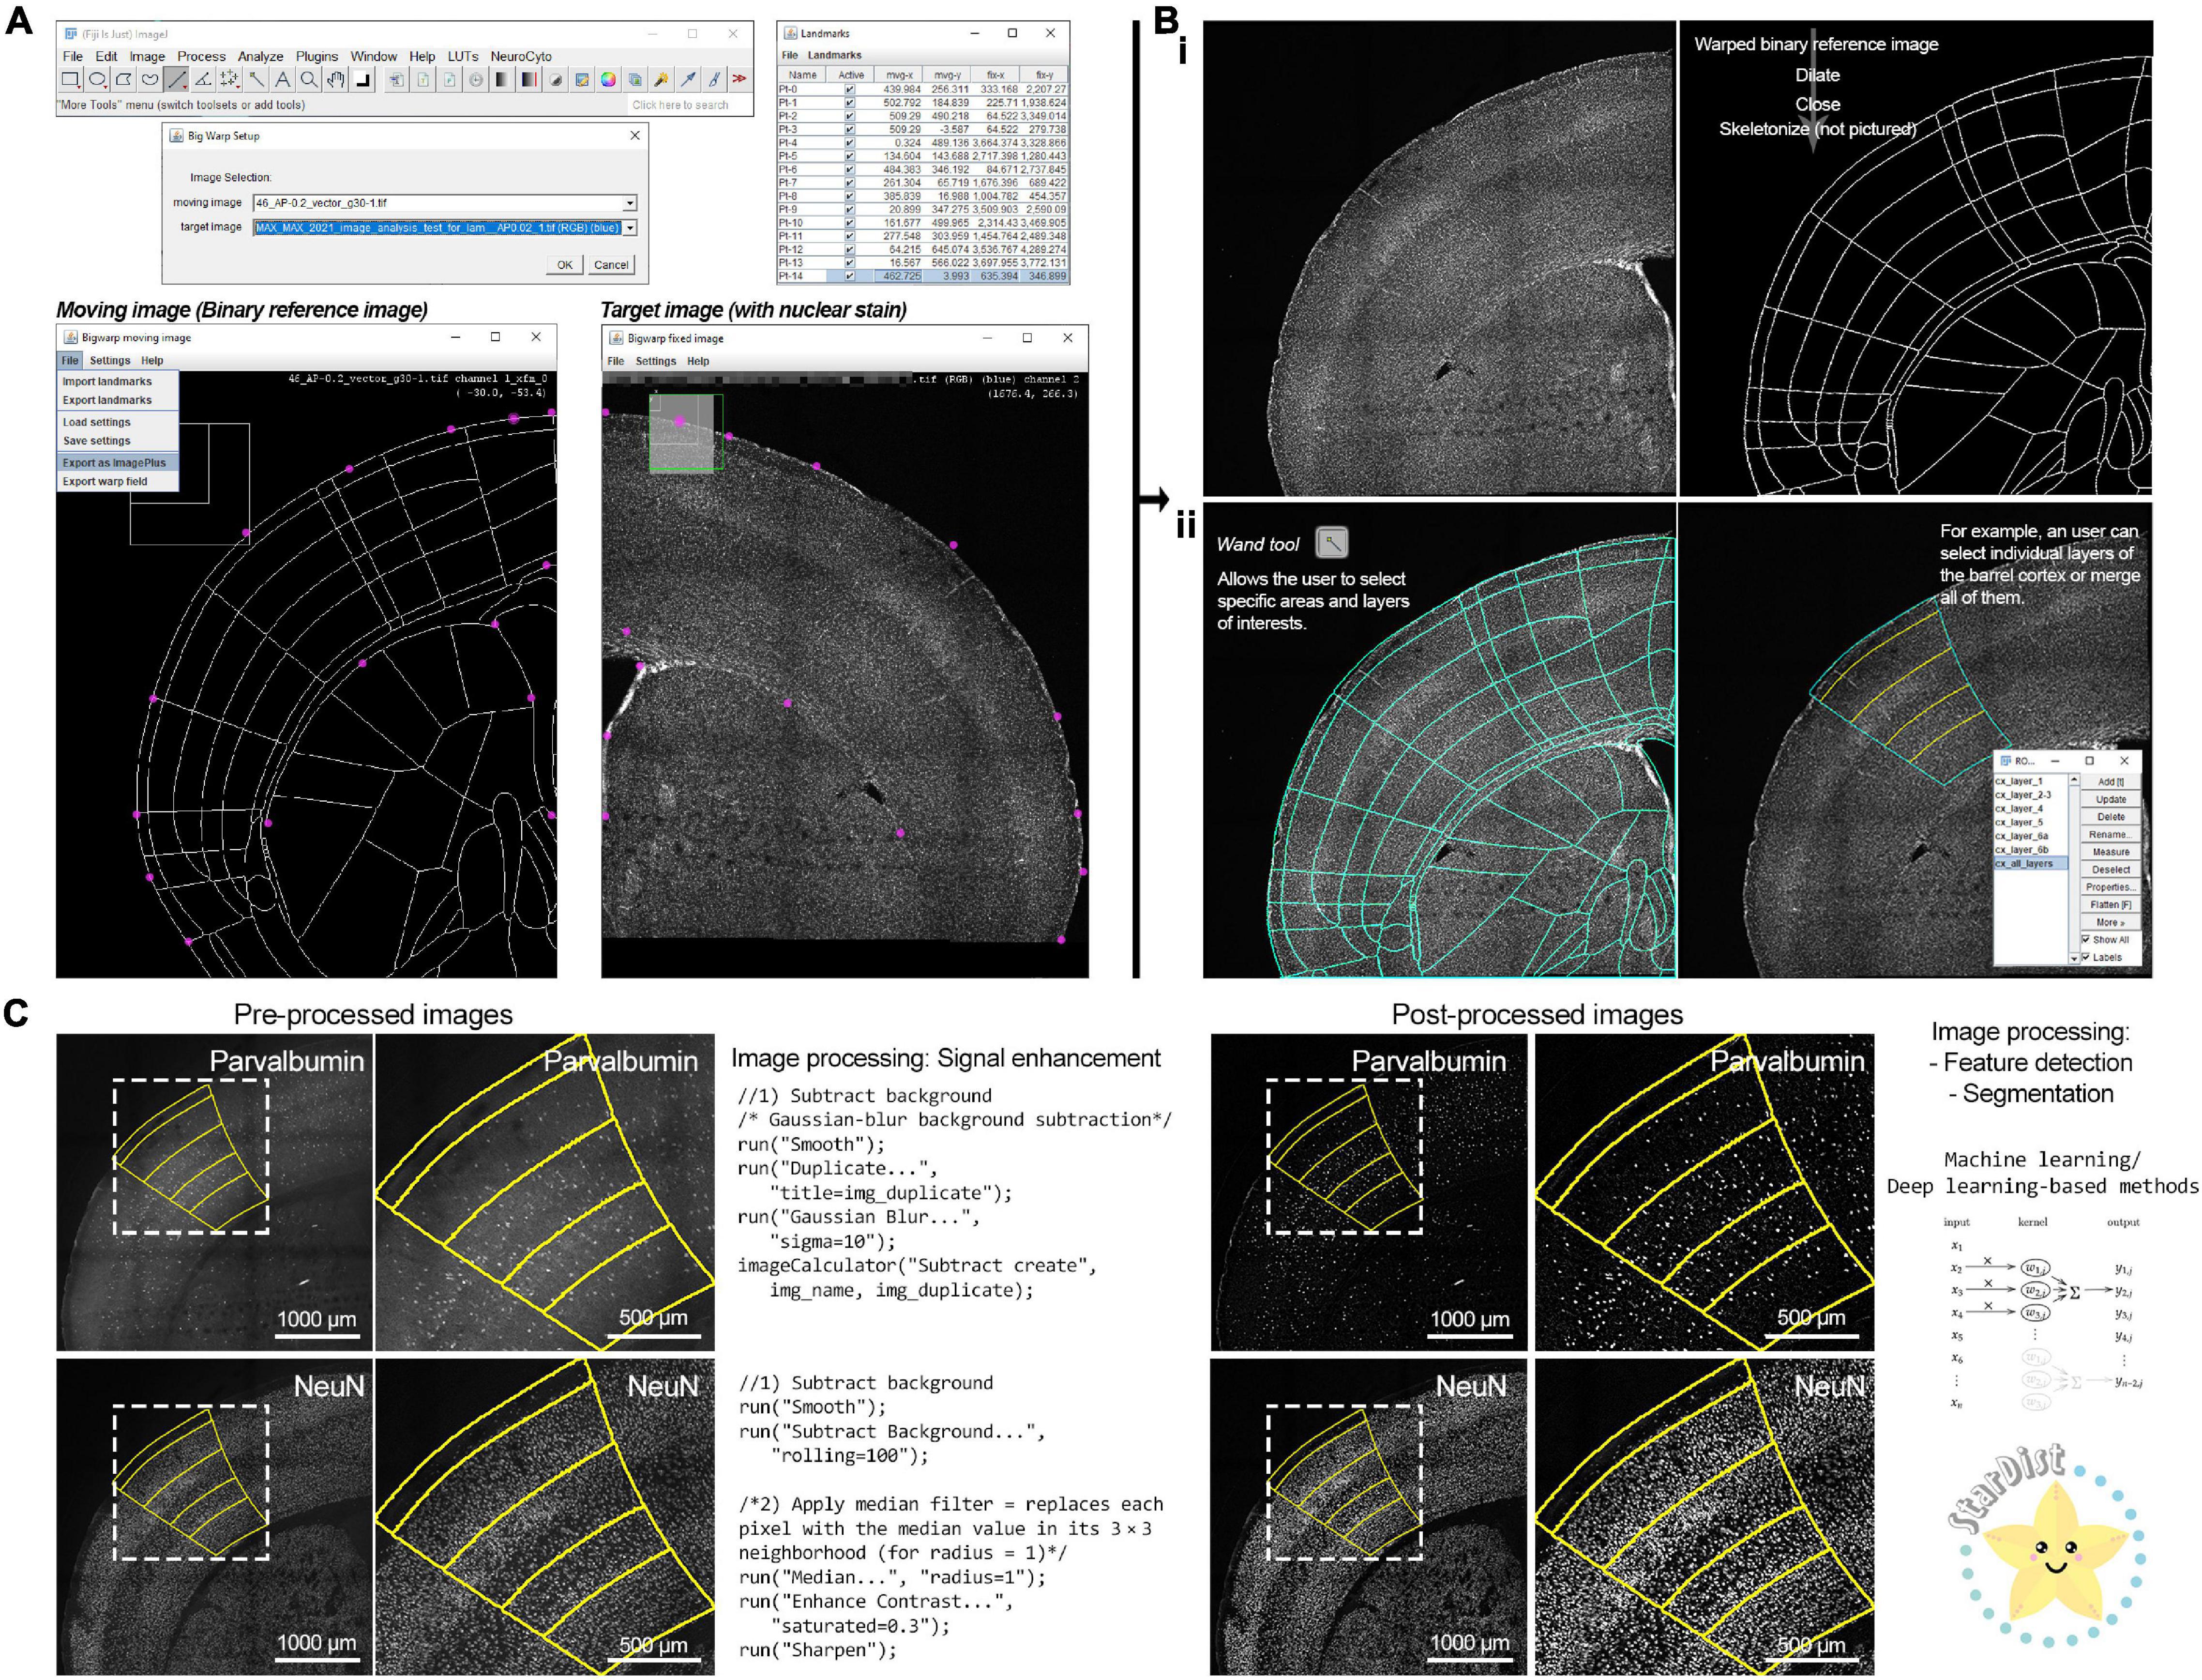Toggle Active checkbox for landmark Pt-3
This screenshot has width=2202, height=1680.
[850, 129]
